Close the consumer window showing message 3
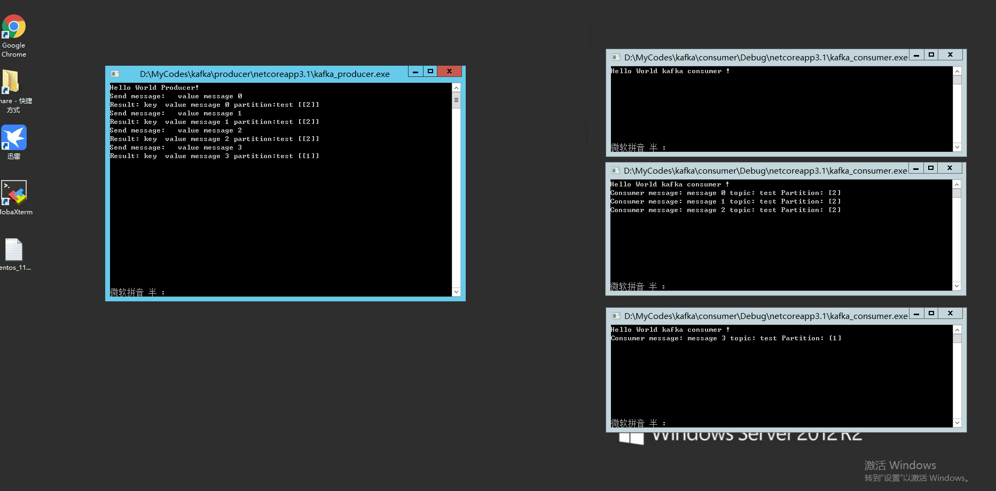Screen dimensions: 996x491 tap(951, 314)
